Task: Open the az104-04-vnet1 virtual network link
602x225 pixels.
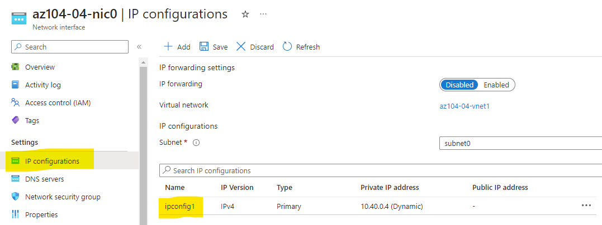Action: pyautogui.click(x=464, y=106)
